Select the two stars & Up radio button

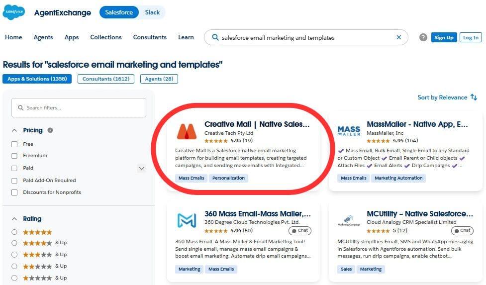tap(14, 266)
